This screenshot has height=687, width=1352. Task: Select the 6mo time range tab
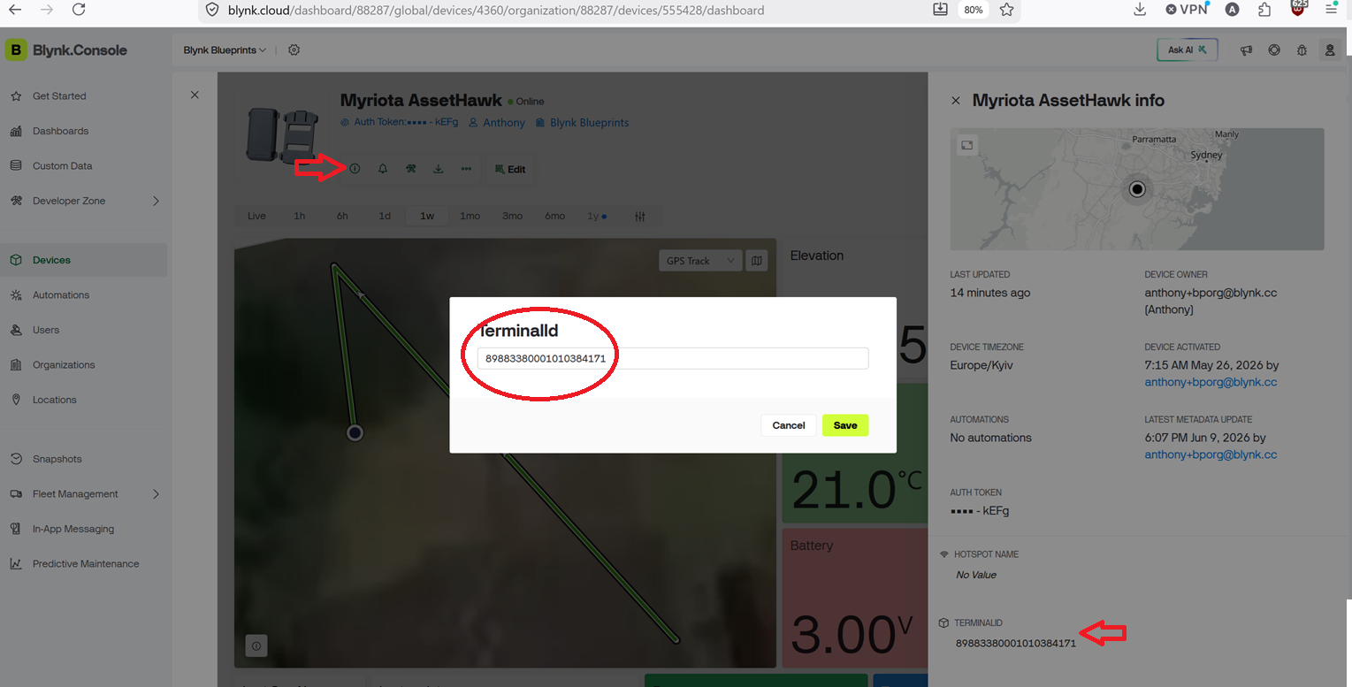[554, 216]
